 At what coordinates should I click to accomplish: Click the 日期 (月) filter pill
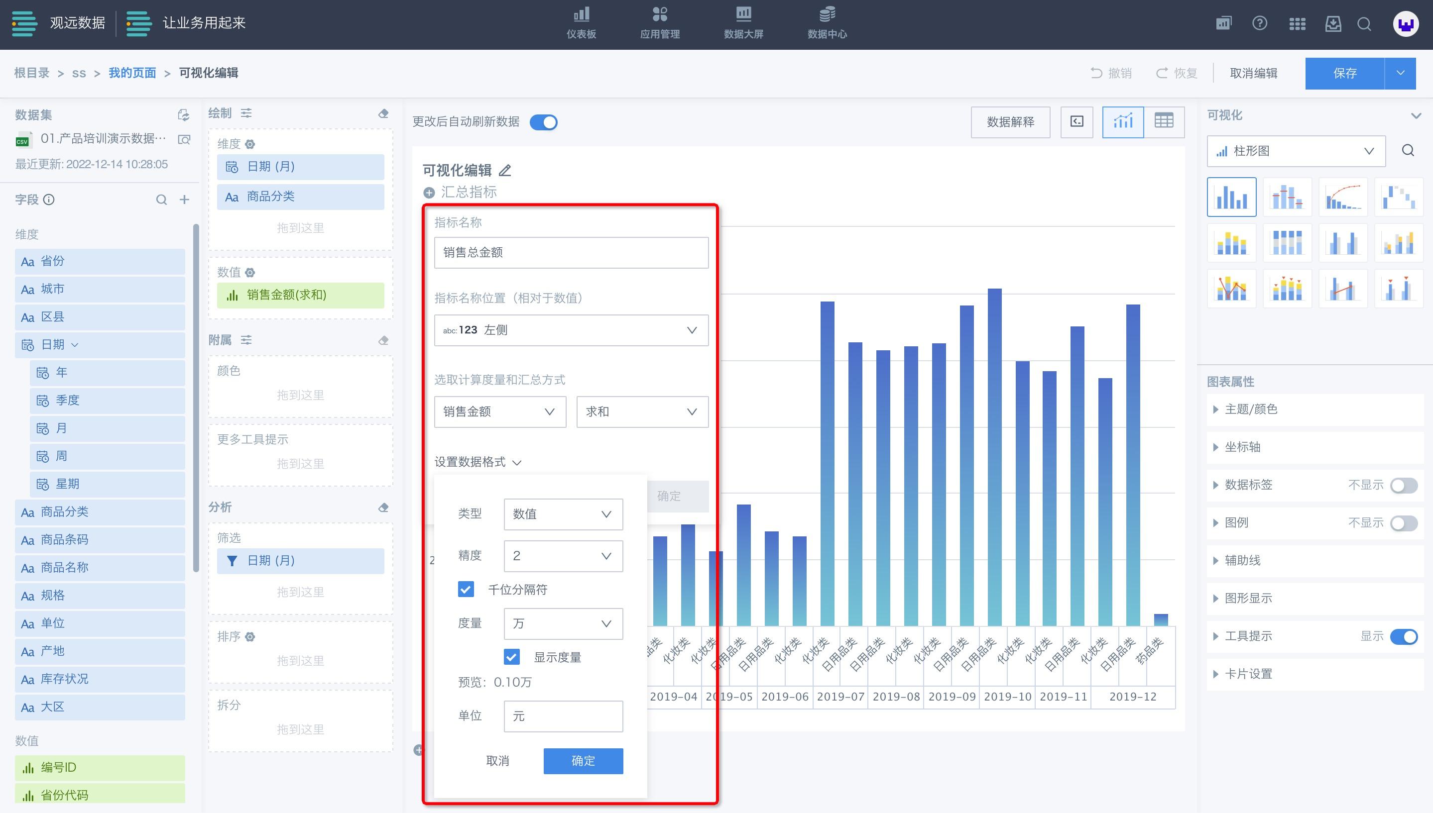[301, 561]
